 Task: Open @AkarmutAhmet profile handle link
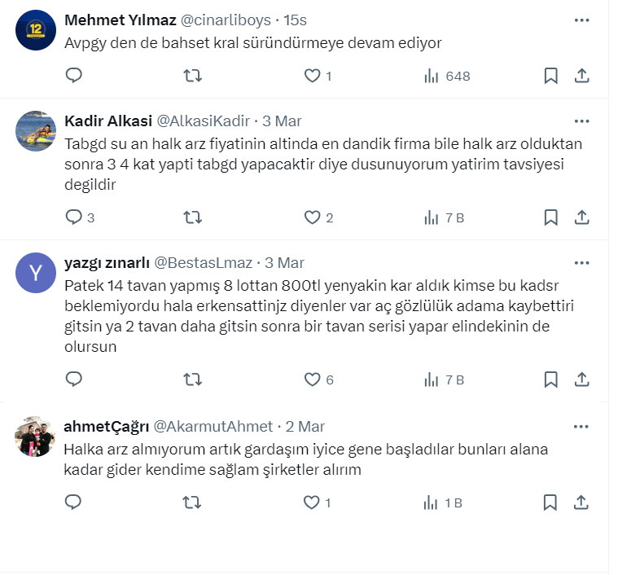point(213,426)
